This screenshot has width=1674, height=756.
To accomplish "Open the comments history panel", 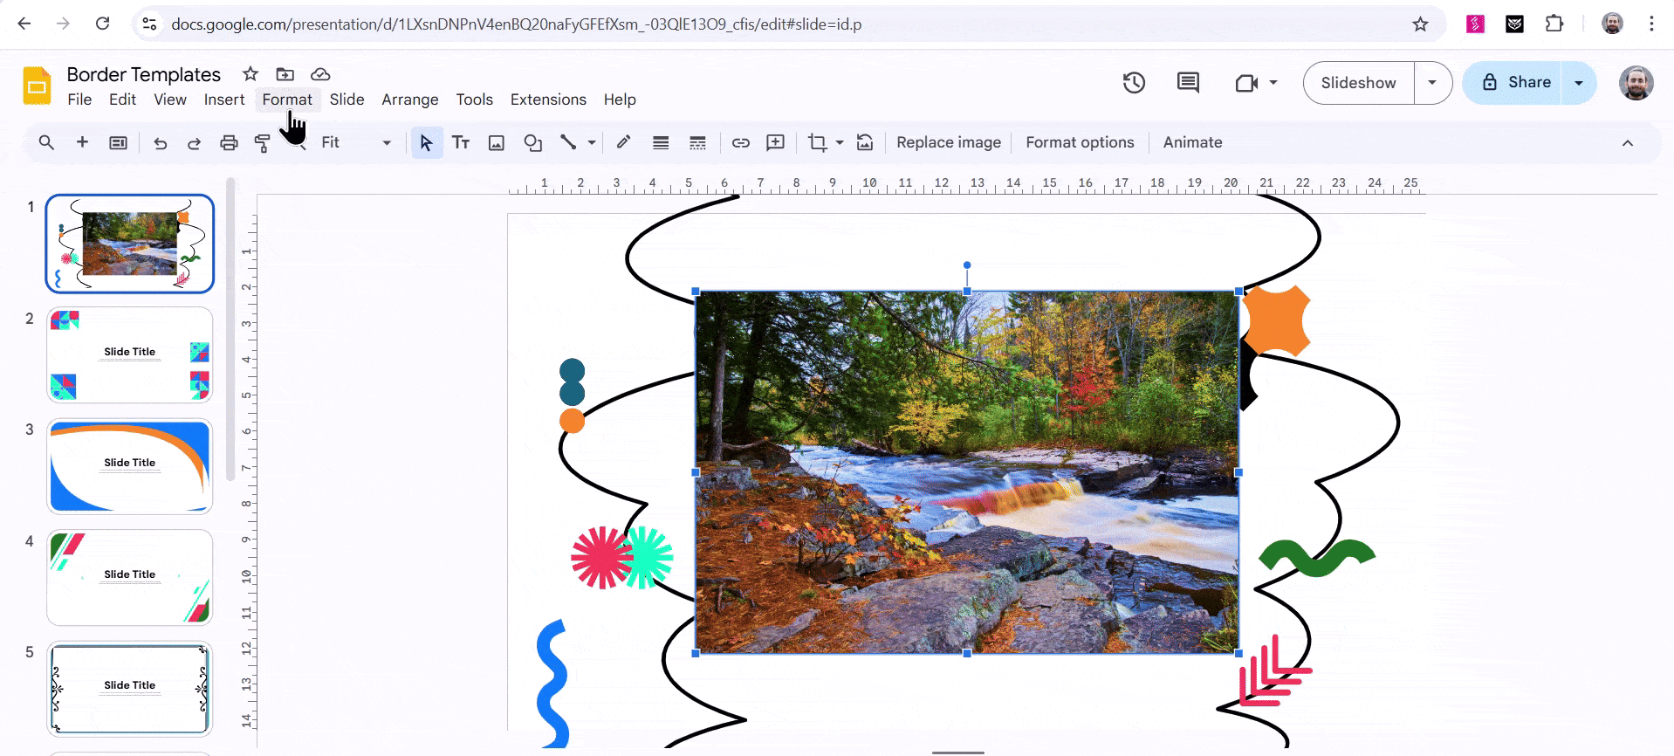I will (1188, 83).
